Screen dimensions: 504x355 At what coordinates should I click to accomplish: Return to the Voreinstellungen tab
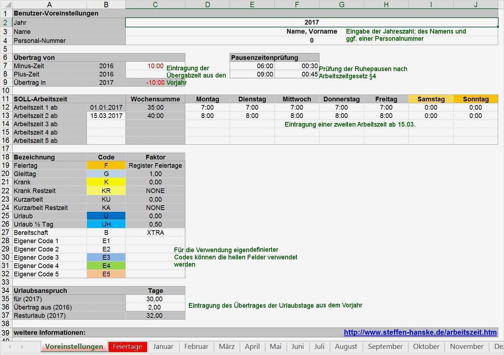[x=74, y=346]
